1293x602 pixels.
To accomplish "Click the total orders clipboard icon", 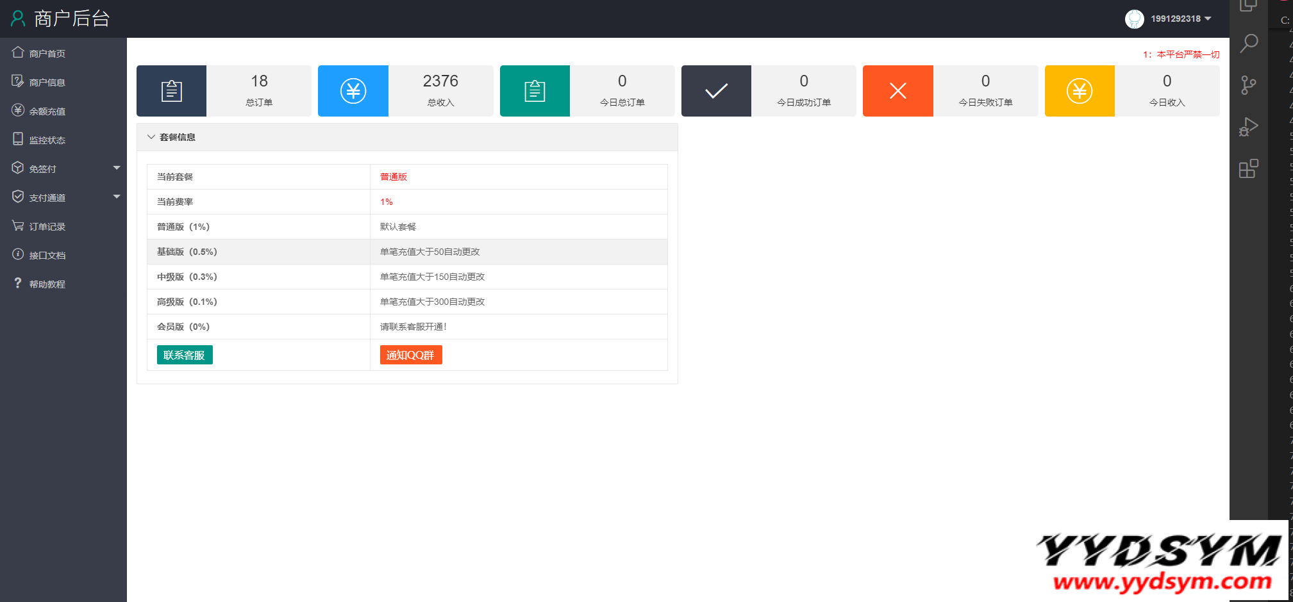I will click(x=171, y=91).
